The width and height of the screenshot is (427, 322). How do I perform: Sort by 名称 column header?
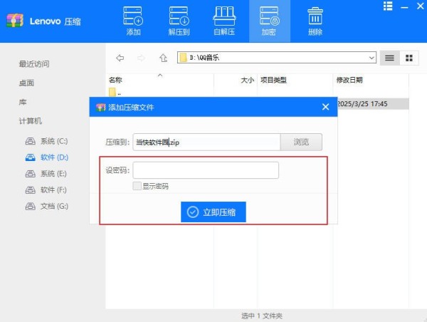115,80
